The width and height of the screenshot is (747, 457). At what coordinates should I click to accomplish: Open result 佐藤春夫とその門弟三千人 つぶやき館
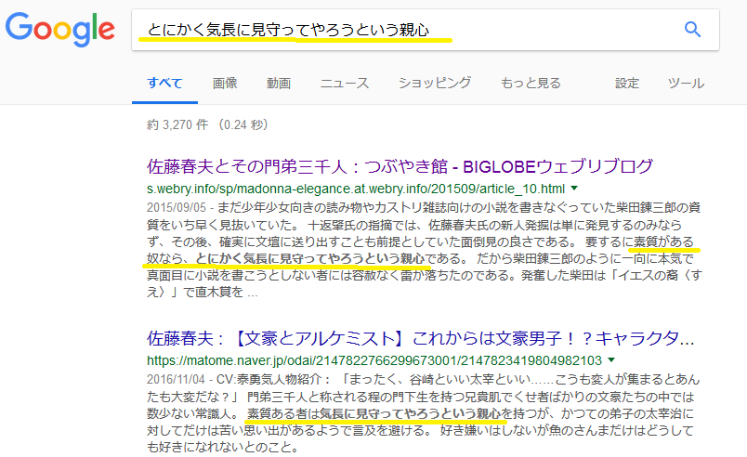(400, 166)
